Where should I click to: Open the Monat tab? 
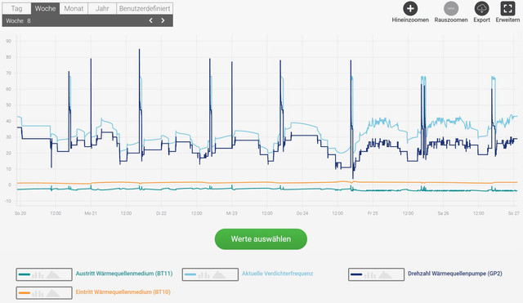click(74, 9)
